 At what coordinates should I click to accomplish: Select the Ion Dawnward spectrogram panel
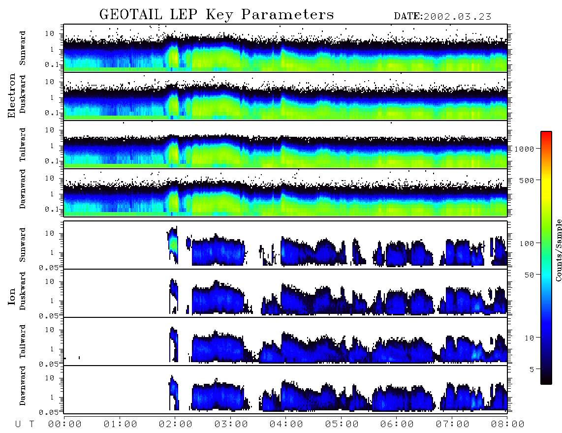tap(285, 390)
